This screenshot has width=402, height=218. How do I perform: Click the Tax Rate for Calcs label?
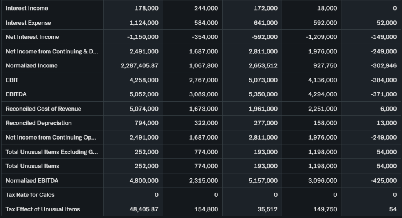coord(30,194)
